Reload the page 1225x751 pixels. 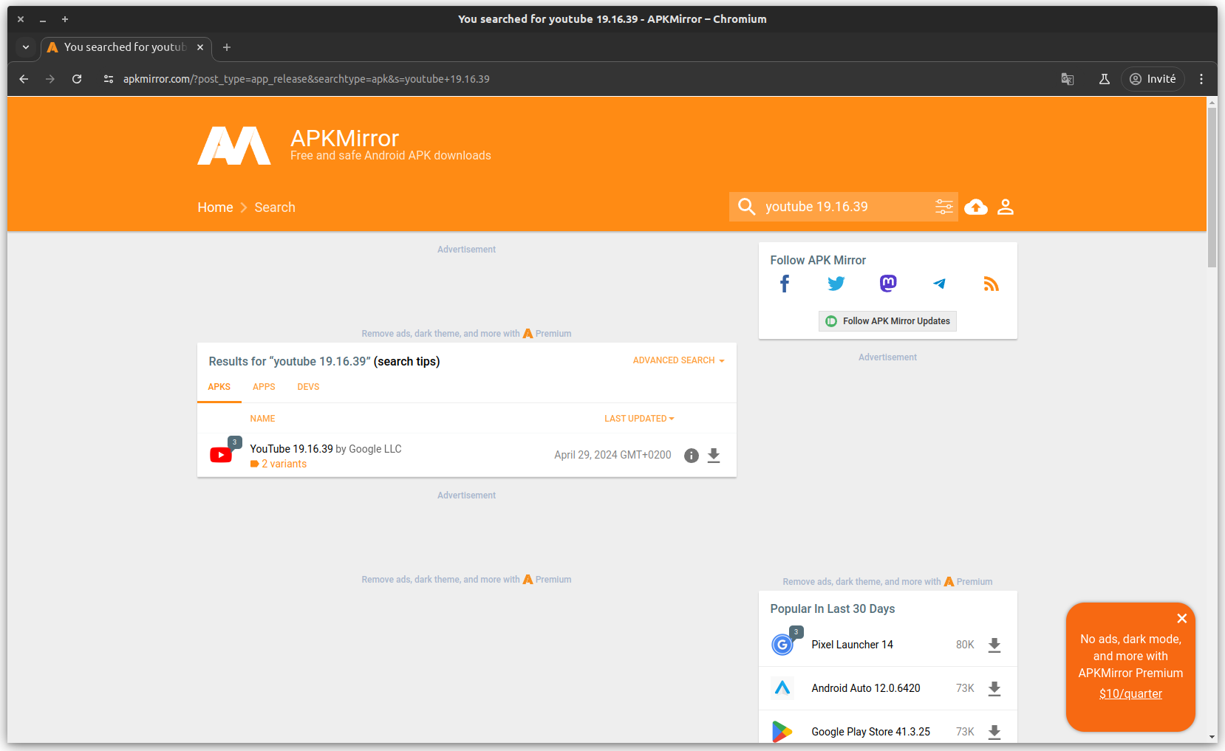pos(77,79)
